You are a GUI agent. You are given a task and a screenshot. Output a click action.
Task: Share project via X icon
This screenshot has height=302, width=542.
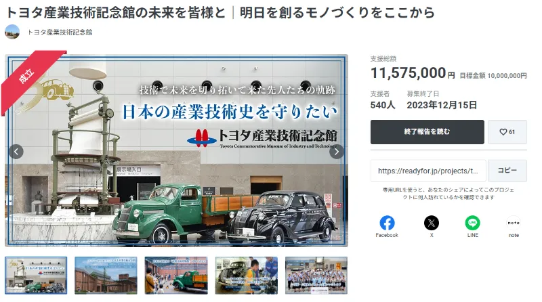coord(432,223)
